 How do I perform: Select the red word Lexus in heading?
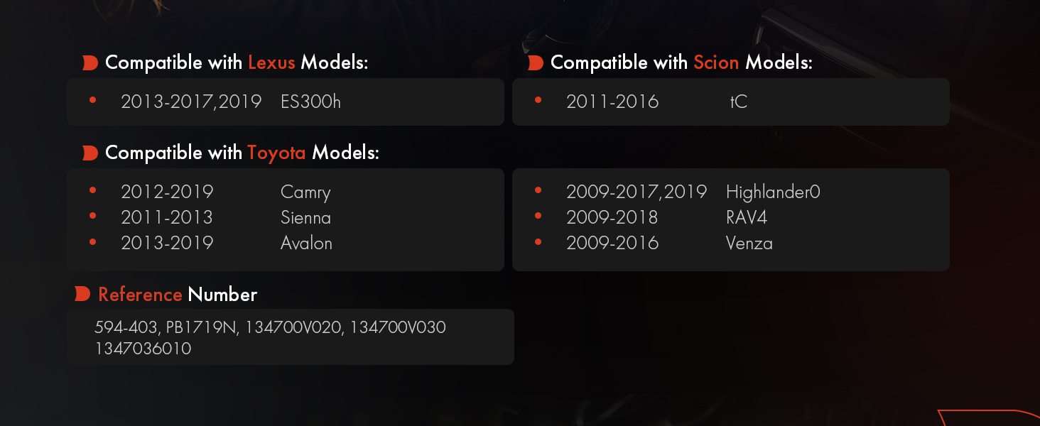pyautogui.click(x=271, y=62)
